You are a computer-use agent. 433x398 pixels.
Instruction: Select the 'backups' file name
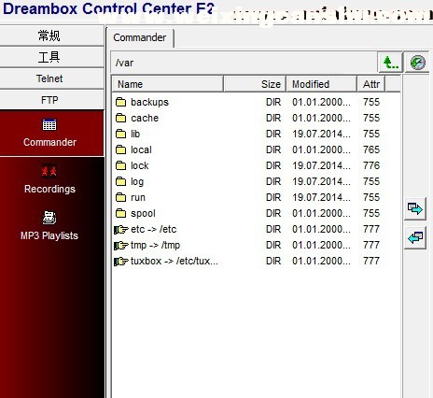tap(149, 102)
